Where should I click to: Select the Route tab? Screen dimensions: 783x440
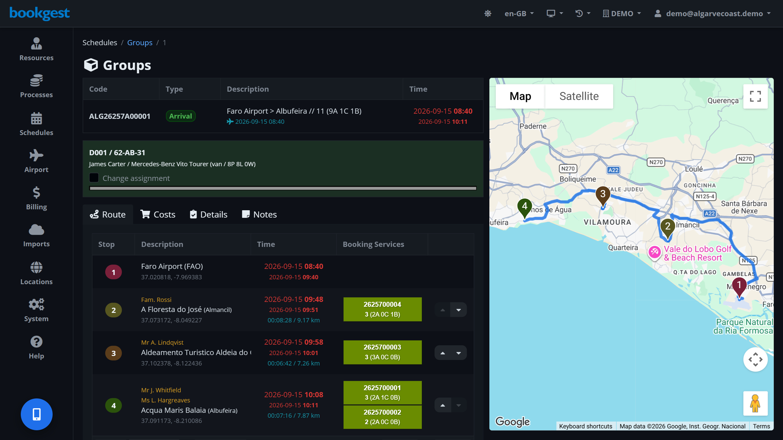pyautogui.click(x=108, y=215)
